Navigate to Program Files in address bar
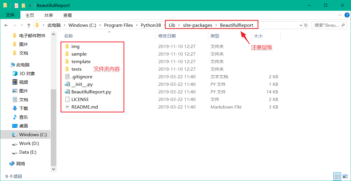 click(118, 25)
